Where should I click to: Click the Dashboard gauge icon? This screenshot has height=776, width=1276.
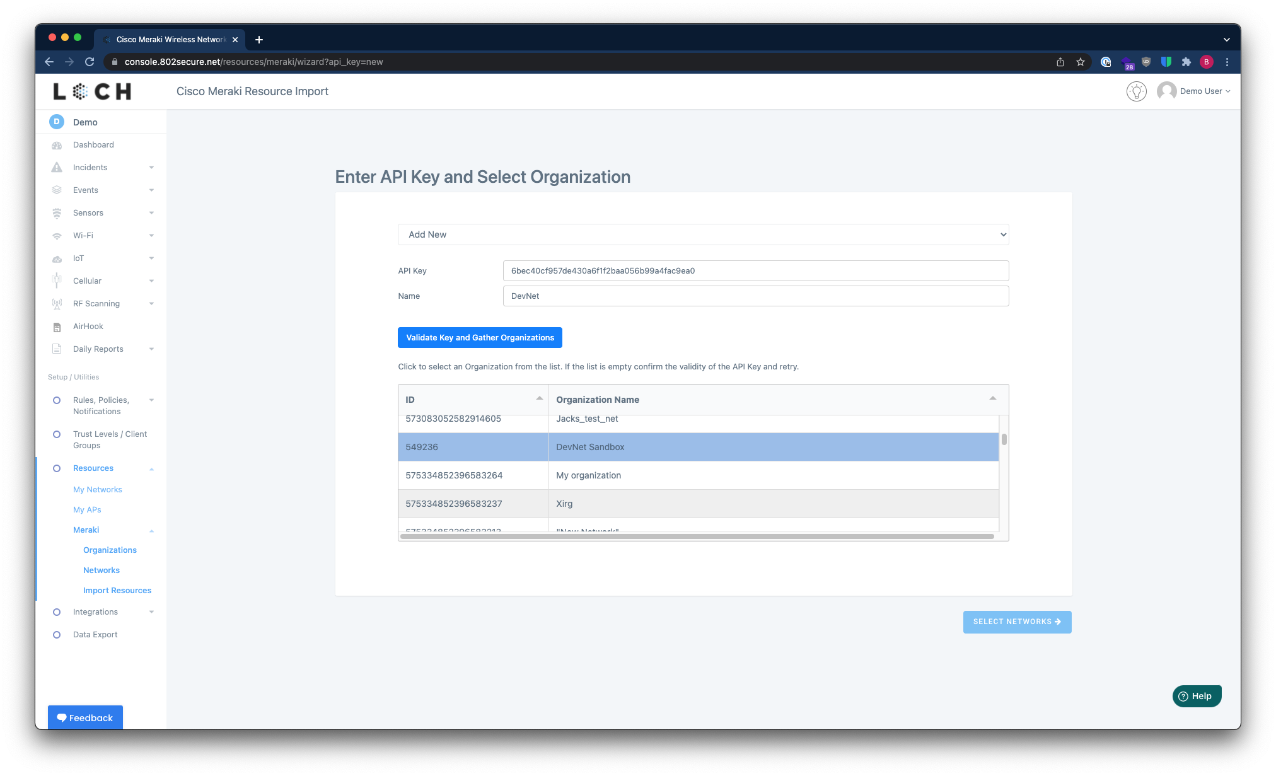tap(57, 145)
